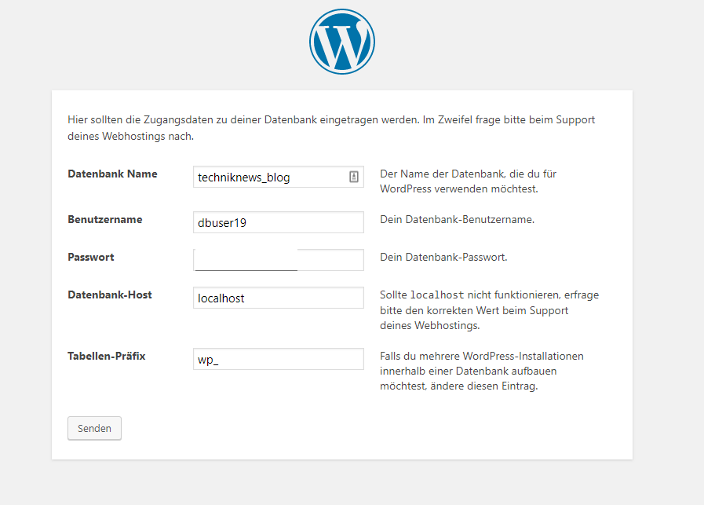Click the 'Dein Datenbank-Benutzername.' description text
This screenshot has width=704, height=505.
click(457, 219)
